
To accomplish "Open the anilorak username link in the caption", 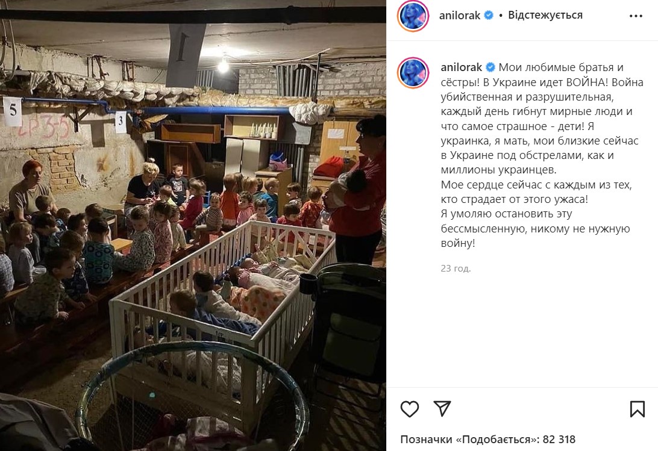I will [462, 67].
